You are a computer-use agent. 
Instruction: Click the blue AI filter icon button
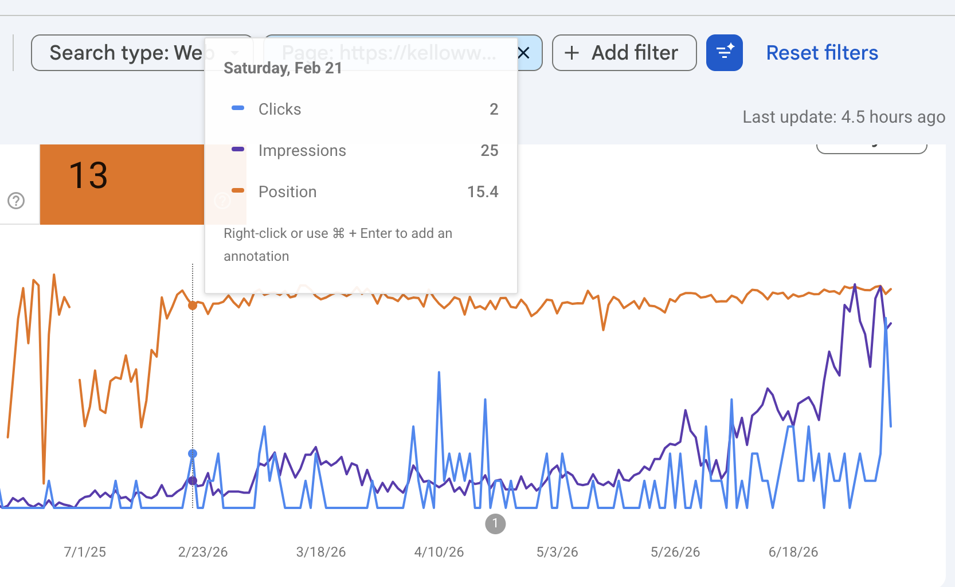coord(725,53)
